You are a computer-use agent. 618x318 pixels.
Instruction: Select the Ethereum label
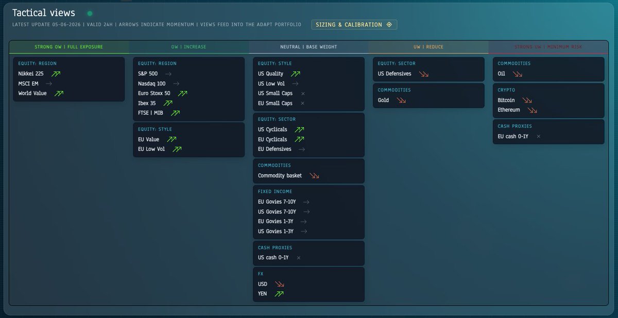pos(509,110)
